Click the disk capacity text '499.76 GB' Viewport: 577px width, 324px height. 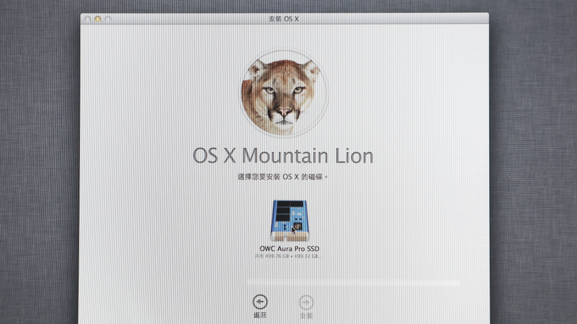tap(277, 256)
